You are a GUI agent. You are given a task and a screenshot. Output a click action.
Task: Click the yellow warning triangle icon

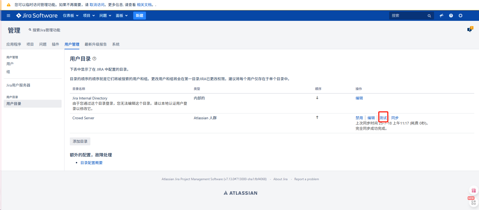pos(9,5)
